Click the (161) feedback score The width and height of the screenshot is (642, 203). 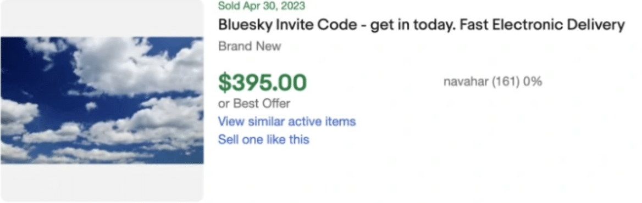pos(506,82)
